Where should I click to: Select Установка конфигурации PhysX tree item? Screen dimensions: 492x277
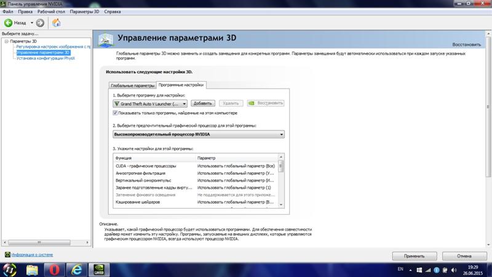pyautogui.click(x=46, y=58)
